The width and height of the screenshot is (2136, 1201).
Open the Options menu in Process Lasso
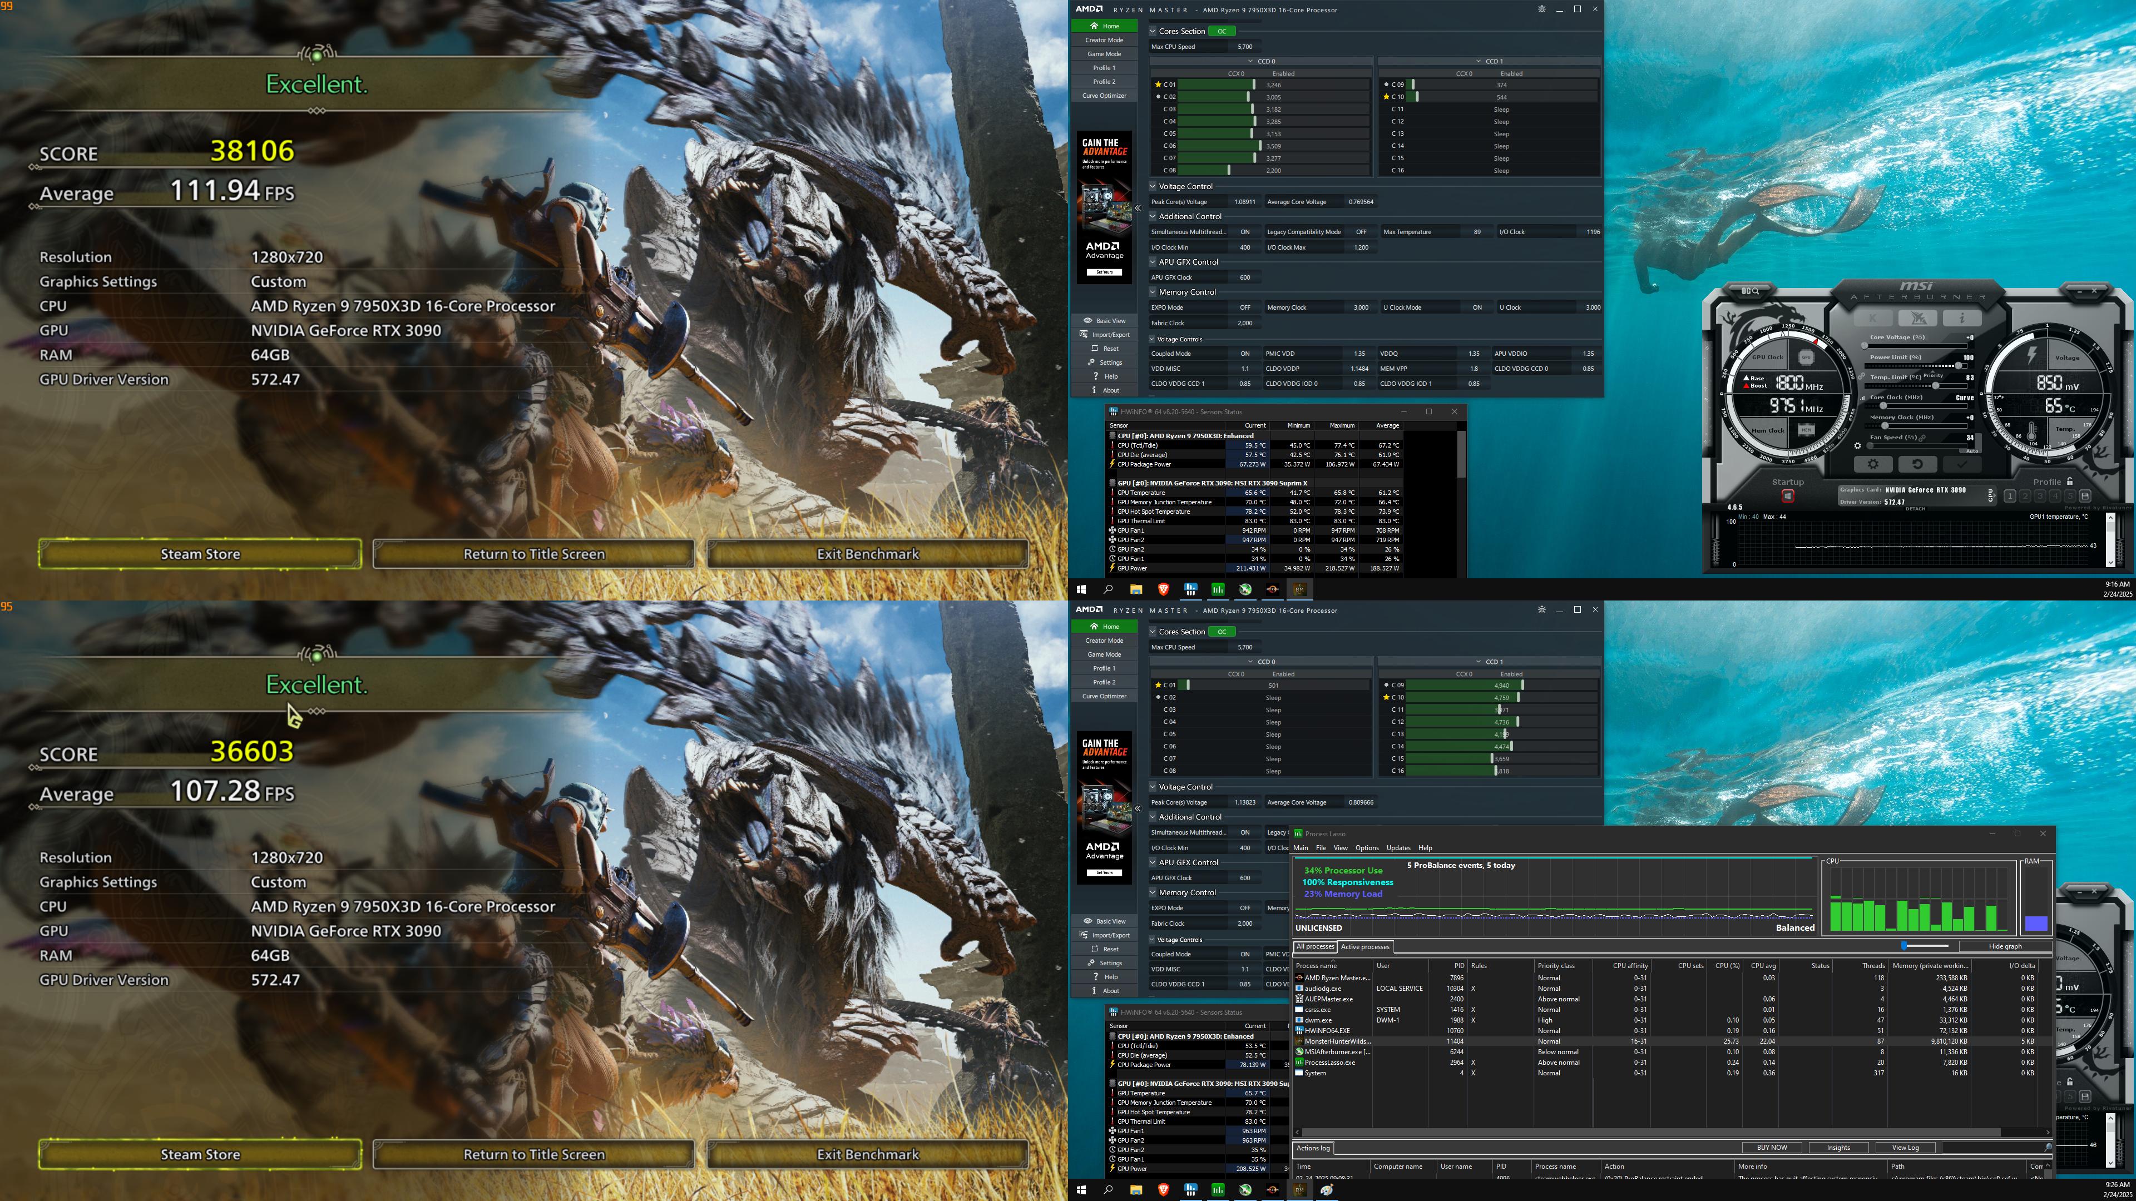(x=1367, y=848)
